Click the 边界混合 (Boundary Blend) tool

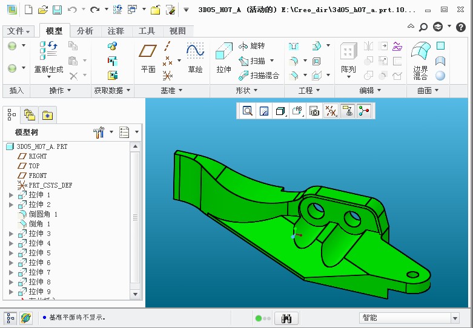(420, 61)
